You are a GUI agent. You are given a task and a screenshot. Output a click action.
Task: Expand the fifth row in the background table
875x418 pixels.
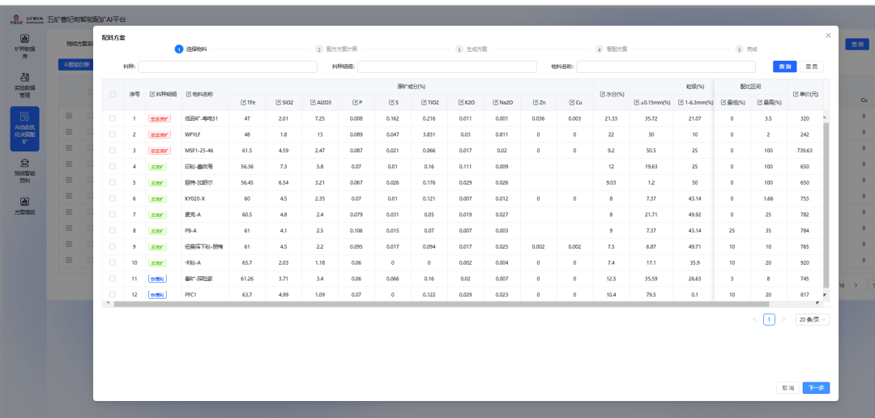coord(69,179)
